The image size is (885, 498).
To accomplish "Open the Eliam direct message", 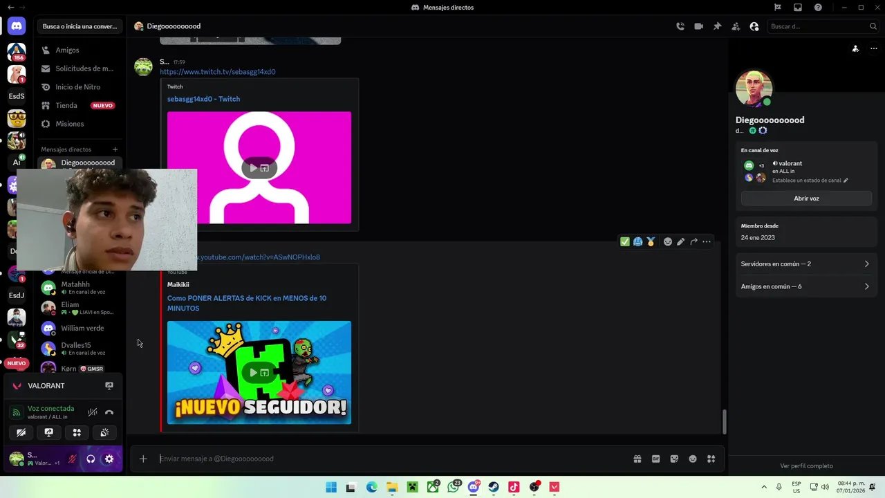I will point(80,308).
